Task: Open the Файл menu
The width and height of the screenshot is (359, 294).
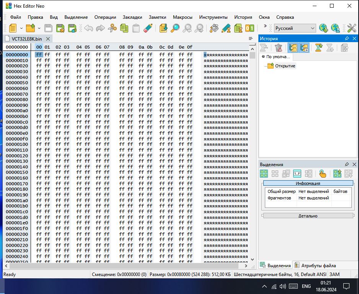Action: (x=16, y=17)
